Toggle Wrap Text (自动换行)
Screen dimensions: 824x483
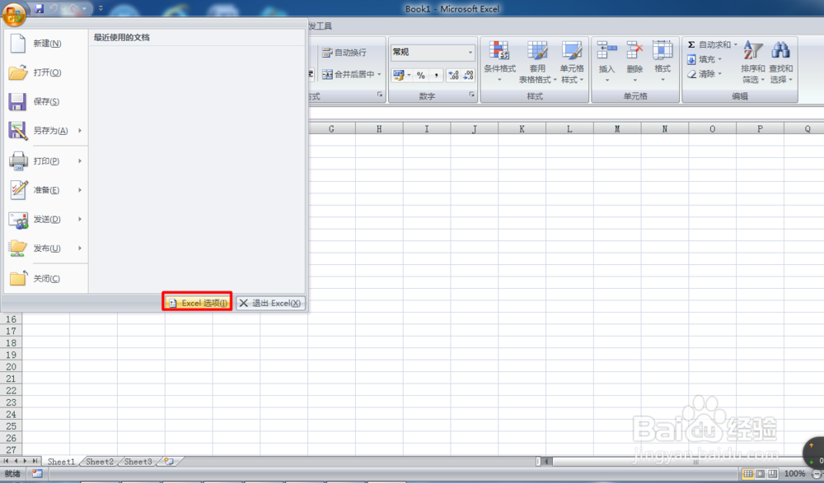click(344, 53)
